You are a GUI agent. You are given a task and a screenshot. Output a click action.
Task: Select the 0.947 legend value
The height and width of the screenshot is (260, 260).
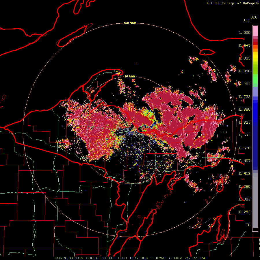coord(245,45)
